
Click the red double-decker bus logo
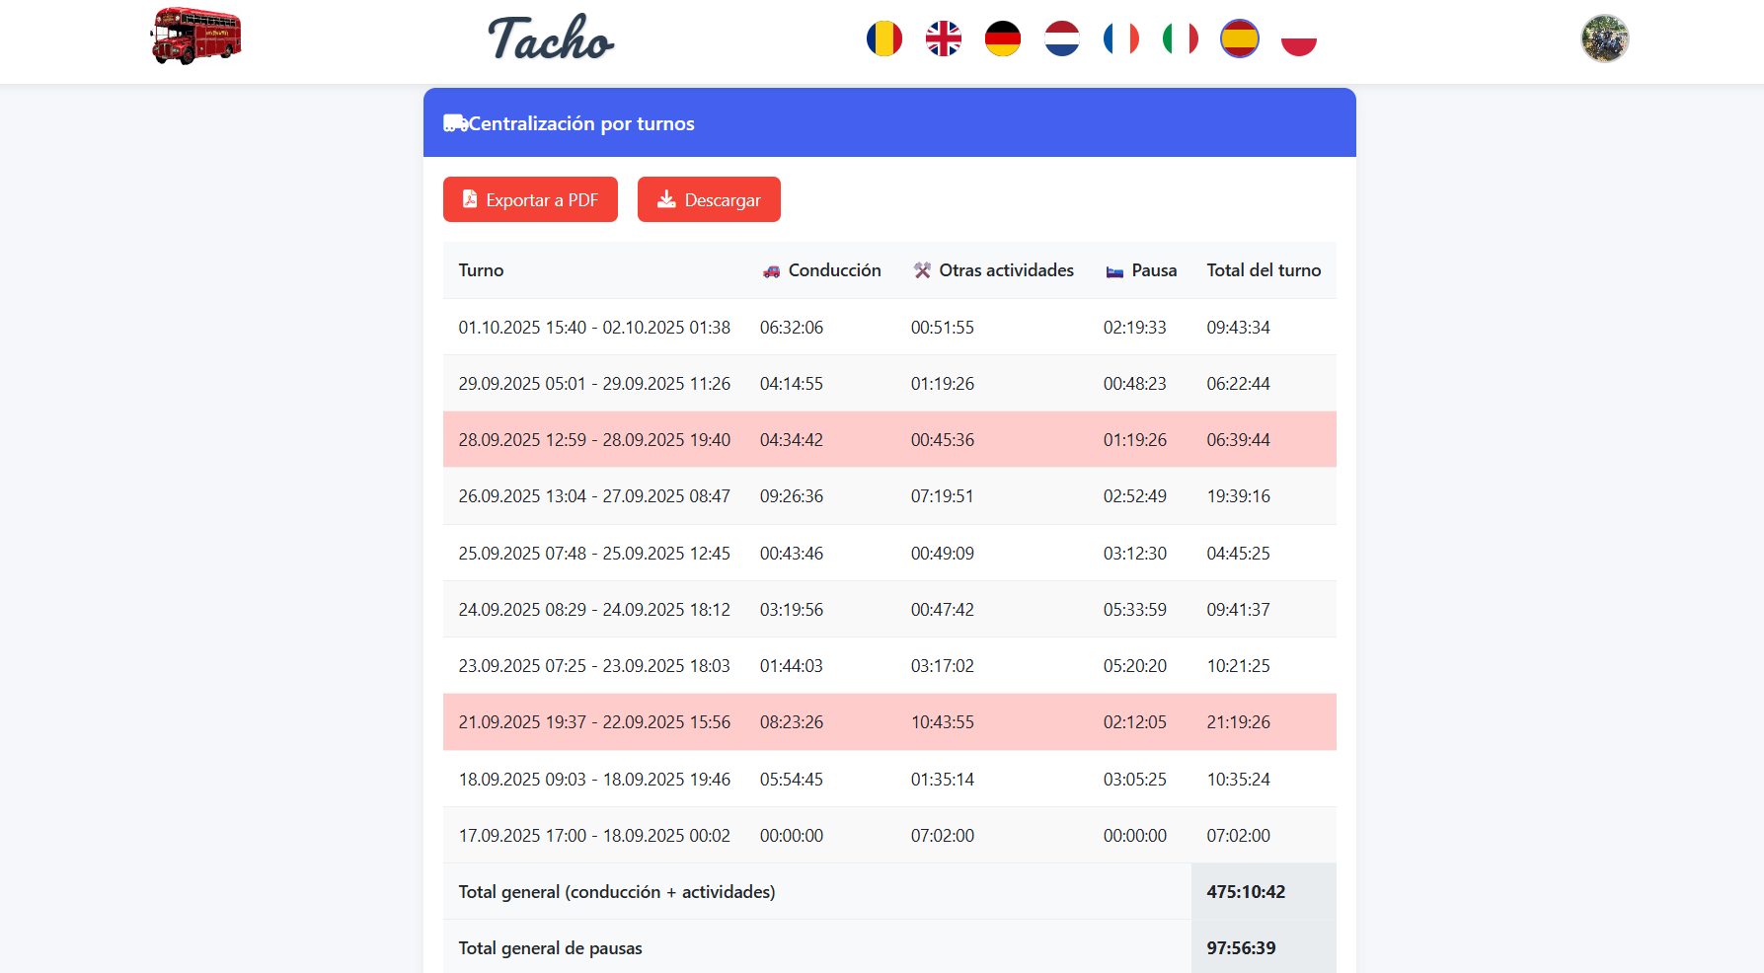[195, 37]
